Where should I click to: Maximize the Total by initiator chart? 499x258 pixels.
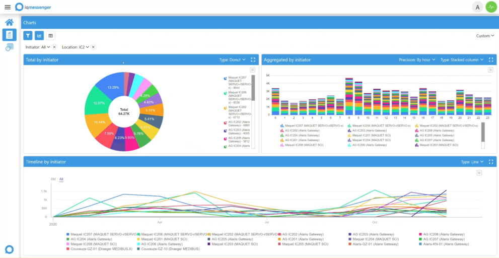pyautogui.click(x=253, y=59)
